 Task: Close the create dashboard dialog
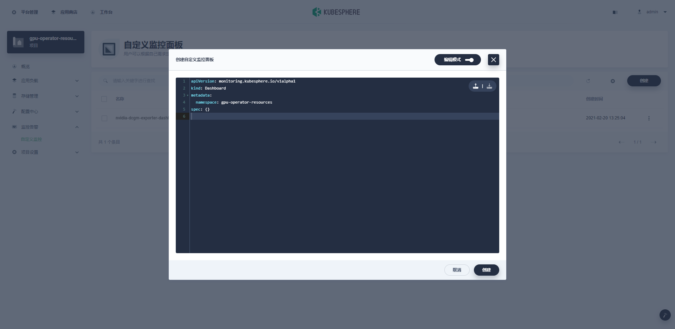[494, 60]
